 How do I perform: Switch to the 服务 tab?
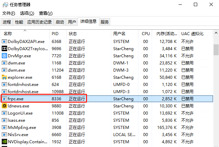click(x=105, y=22)
